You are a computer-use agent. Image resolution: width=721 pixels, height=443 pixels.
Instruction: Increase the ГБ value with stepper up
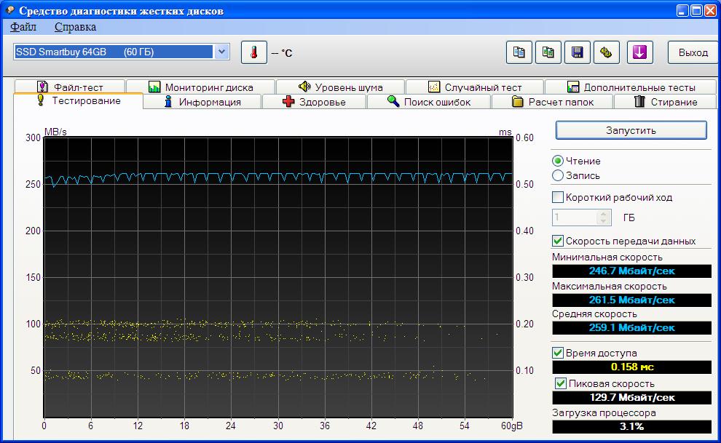(x=604, y=213)
